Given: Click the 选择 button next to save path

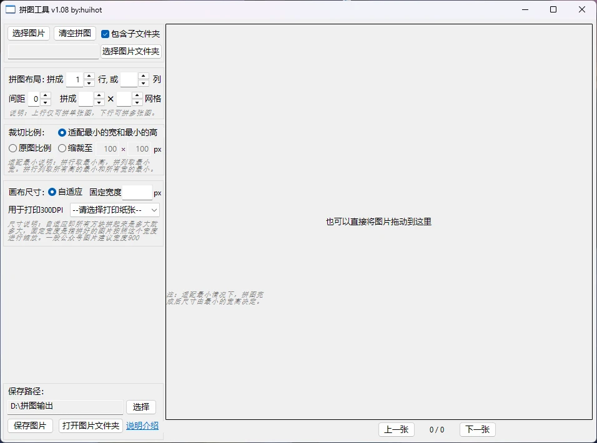Looking at the screenshot, I should [141, 407].
